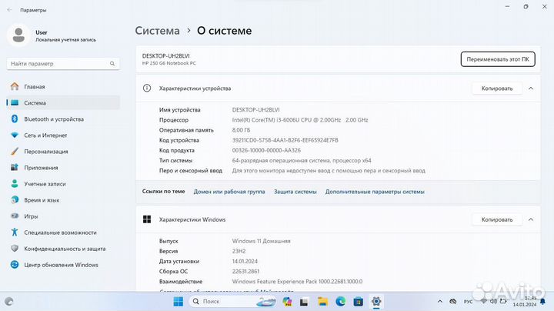Copy Windows specifications with Копировать
The width and height of the screenshot is (554, 311).
click(497, 219)
